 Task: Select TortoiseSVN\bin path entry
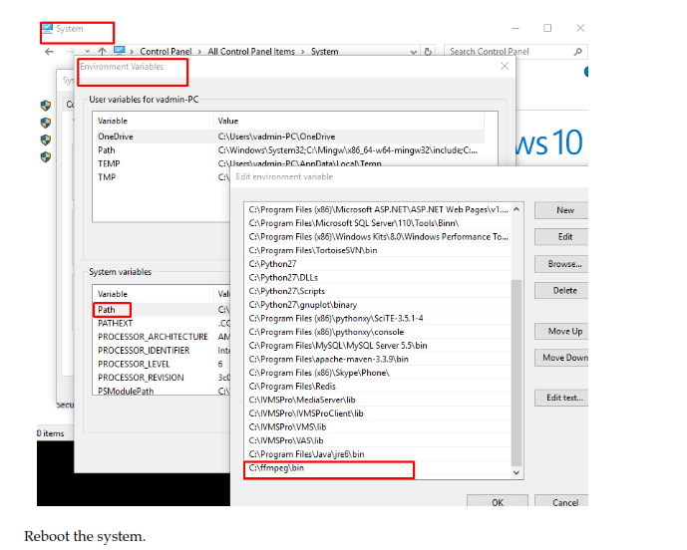[x=378, y=250]
